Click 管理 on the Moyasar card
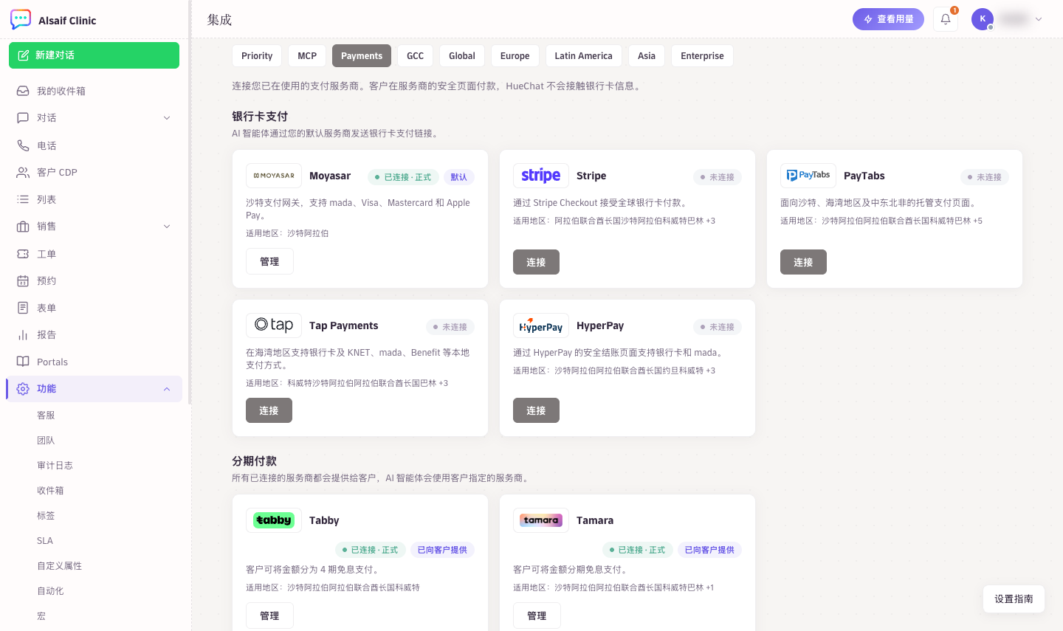The image size is (1063, 631). [x=269, y=261]
